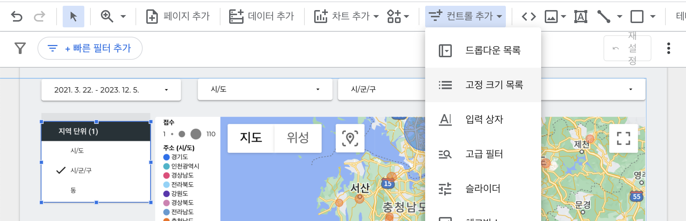Click the map area selection pin icon
The width and height of the screenshot is (686, 221).
(350, 139)
